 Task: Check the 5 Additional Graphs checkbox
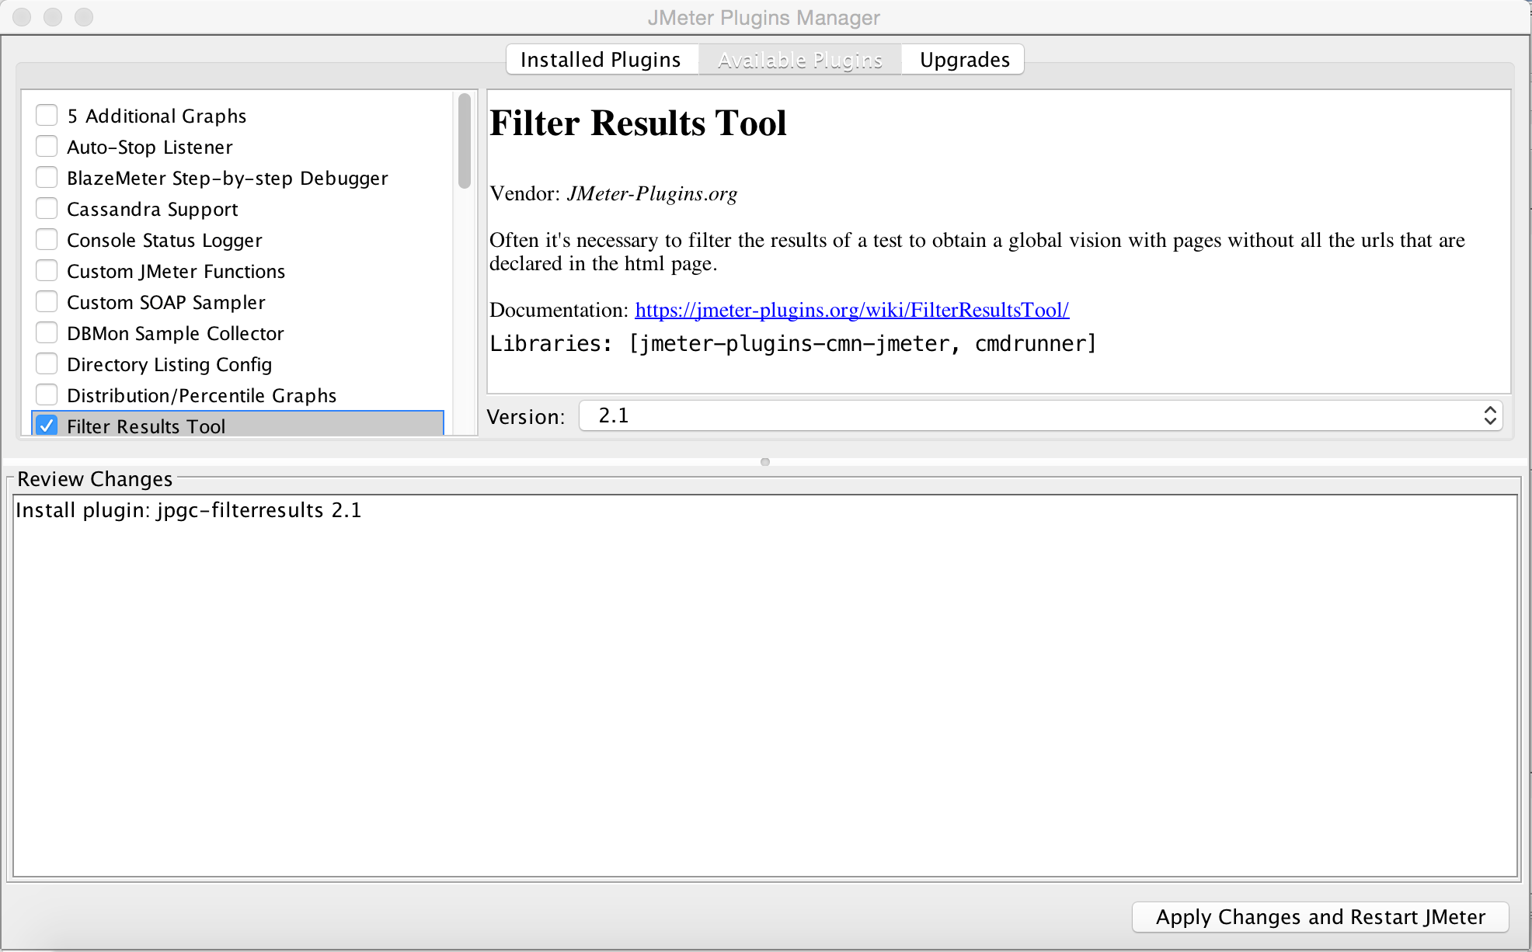47,116
